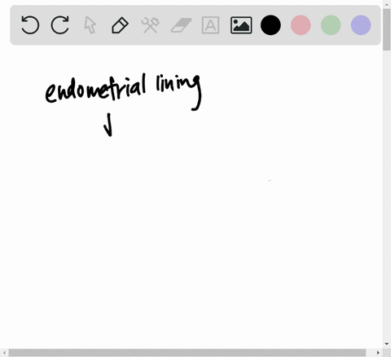Click the handwritten 'endometrial' word
This screenshot has width=391, height=357.
pos(95,88)
